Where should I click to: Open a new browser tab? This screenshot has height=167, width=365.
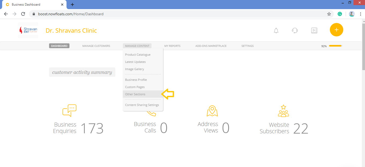[72, 5]
